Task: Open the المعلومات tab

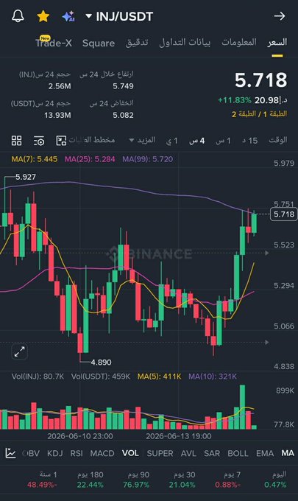Action: pos(239,42)
